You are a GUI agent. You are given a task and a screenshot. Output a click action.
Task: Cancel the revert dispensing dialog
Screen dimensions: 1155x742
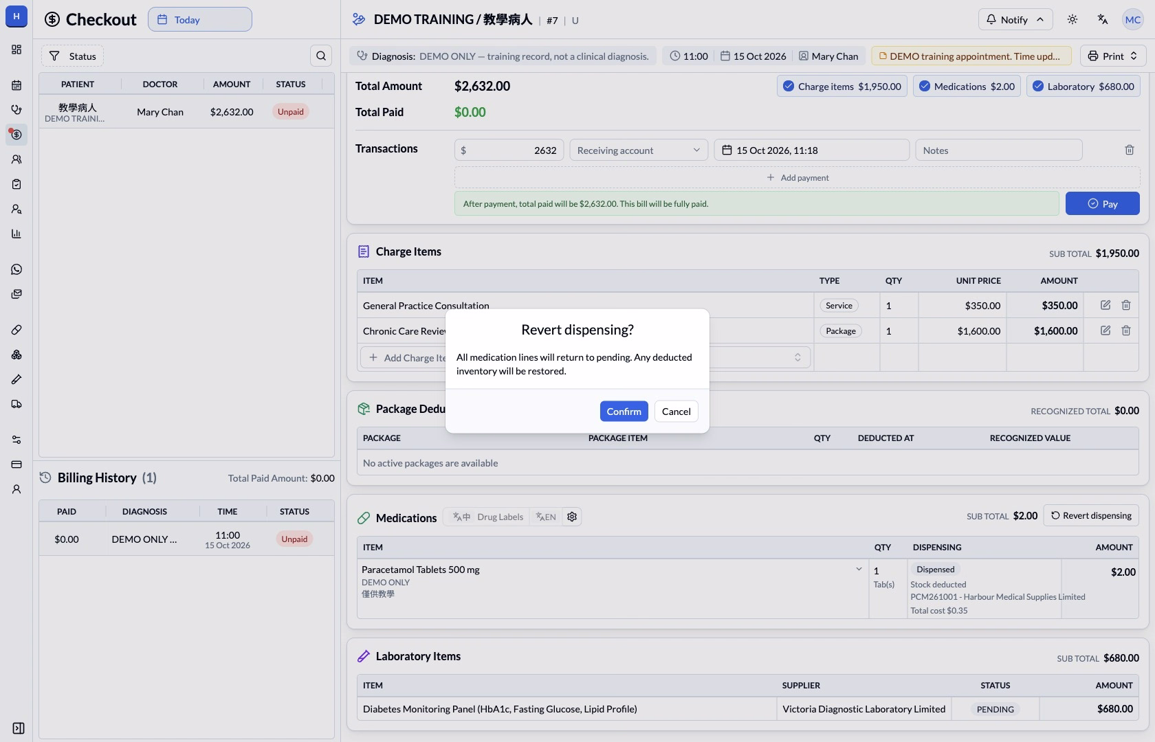[x=676, y=411]
